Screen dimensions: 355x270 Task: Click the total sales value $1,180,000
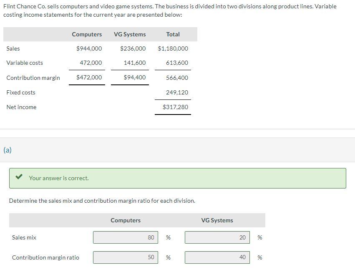point(173,48)
